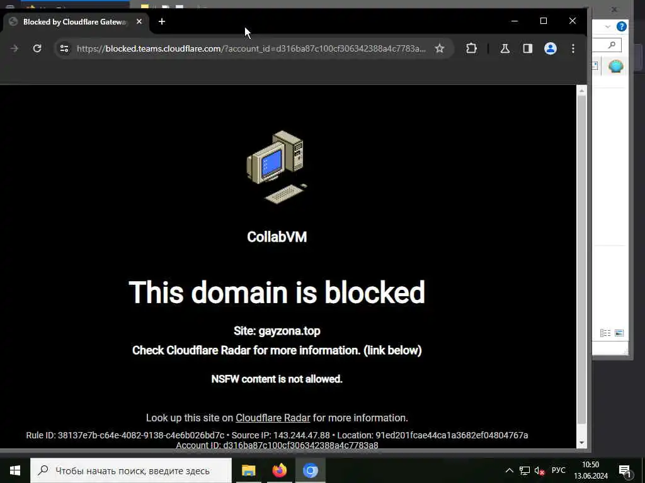Viewport: 645px width, 483px height.
Task: Close the Blocked by Cloudflare Gateway tab
Action: point(139,21)
